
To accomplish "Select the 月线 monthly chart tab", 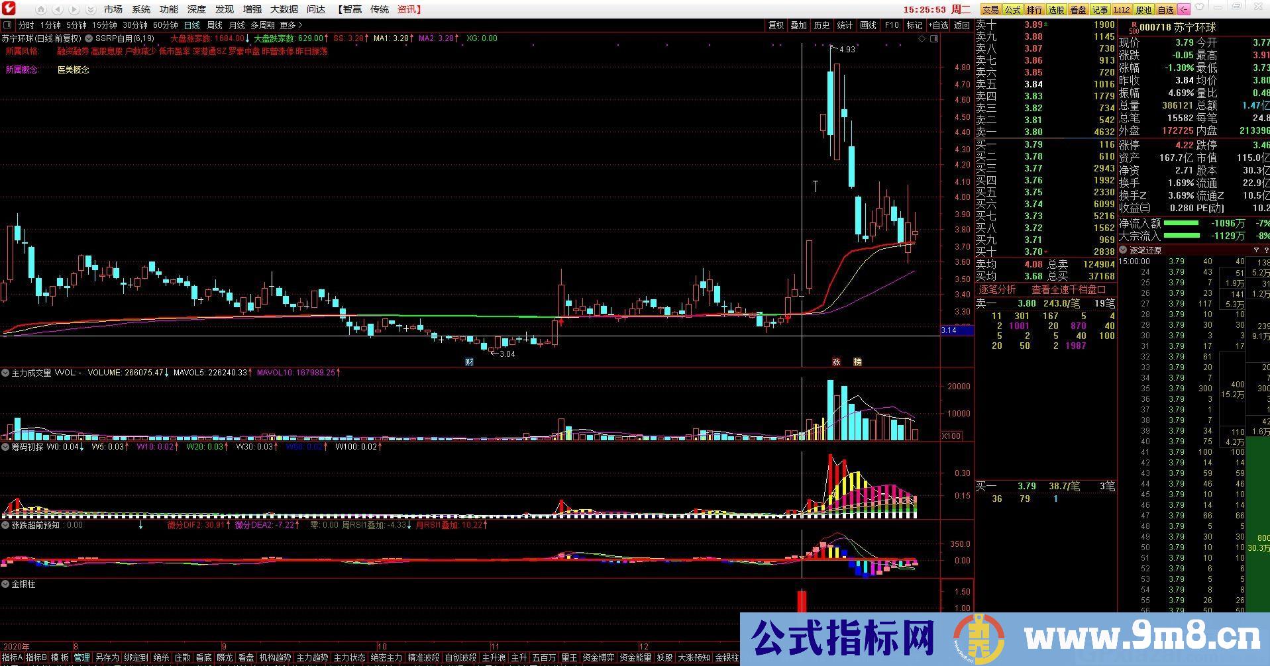I will [x=237, y=25].
